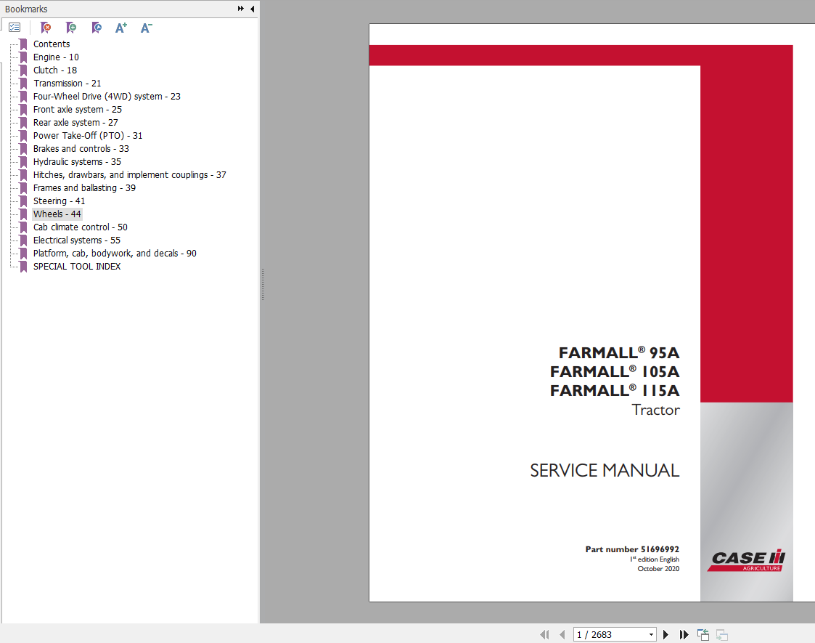The height and width of the screenshot is (643, 815).
Task: Open the page number dropdown
Action: click(x=651, y=635)
